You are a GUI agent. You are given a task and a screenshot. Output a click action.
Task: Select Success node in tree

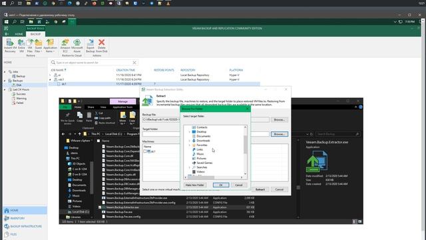[x=19, y=94]
